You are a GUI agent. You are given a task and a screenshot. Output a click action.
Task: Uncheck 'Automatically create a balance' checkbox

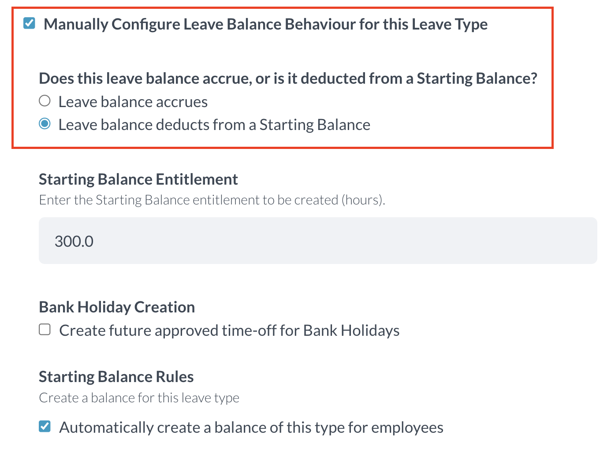[x=45, y=426]
